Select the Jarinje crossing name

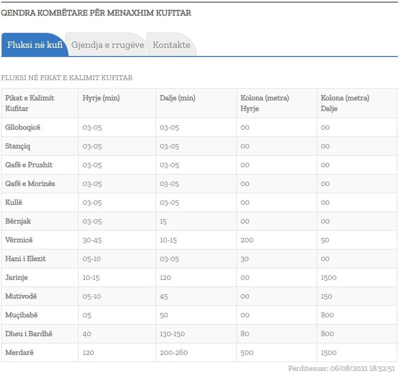click(16, 277)
